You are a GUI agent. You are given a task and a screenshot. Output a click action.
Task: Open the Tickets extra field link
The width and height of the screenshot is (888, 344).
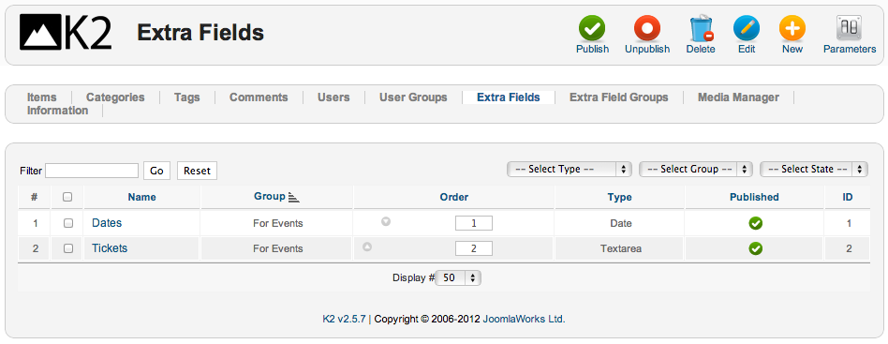pos(110,248)
